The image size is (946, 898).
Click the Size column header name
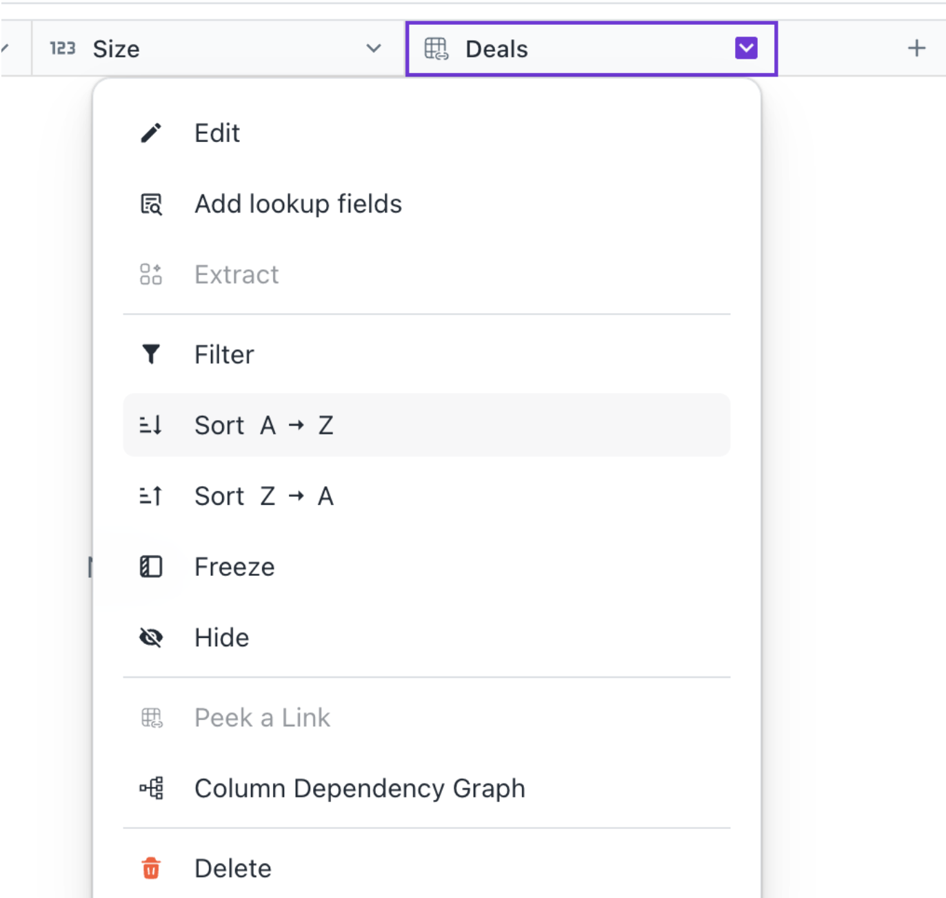coord(116,49)
